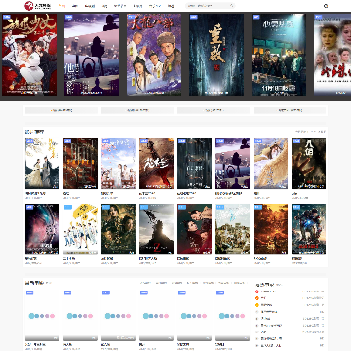Open the first loading placeholder thumbnail in lower section
The image size is (351, 351).
[x=42, y=315]
